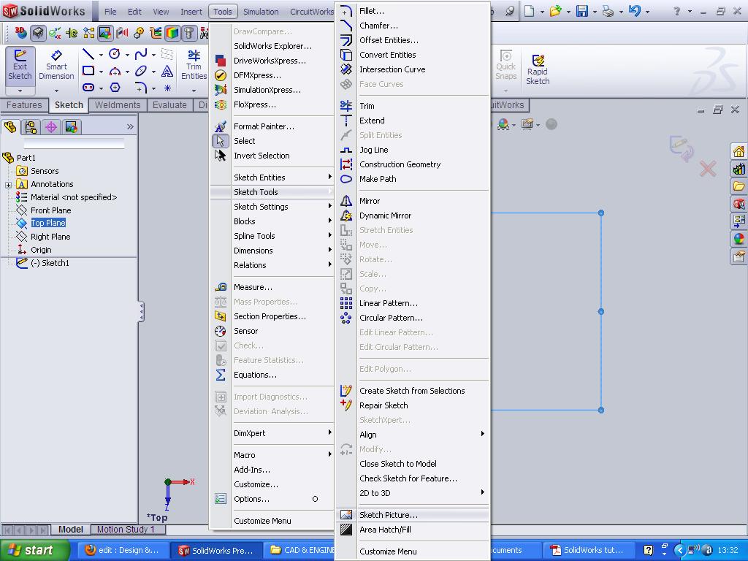Open the Insert menu
The image size is (748, 561).
pos(191,12)
